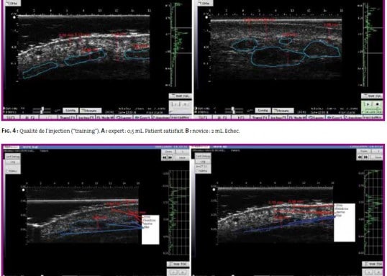The image size is (387, 276).
Task: Click Config button in expert scan window
Action: (x=70, y=110)
